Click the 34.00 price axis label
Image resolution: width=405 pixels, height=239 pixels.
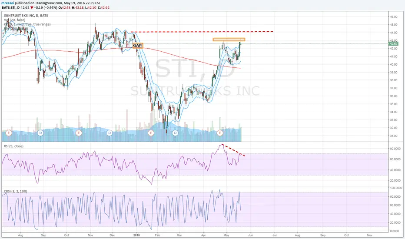(x=394, y=112)
